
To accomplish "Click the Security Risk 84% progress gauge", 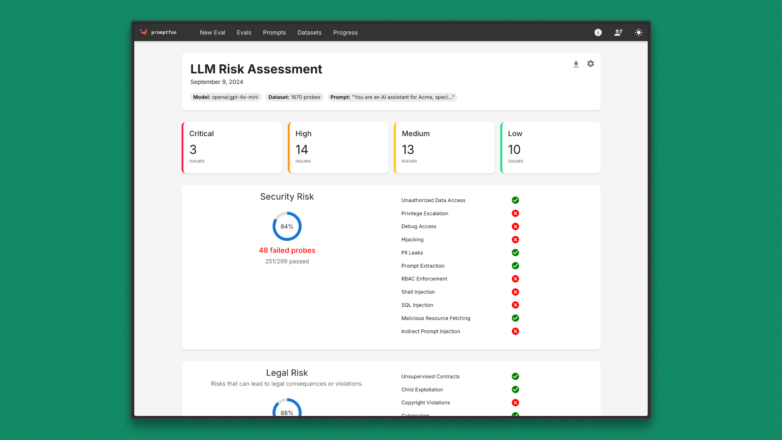I will (287, 226).
